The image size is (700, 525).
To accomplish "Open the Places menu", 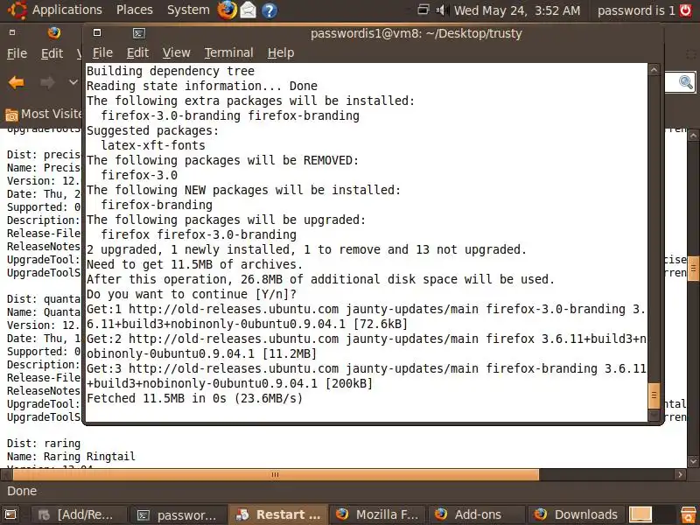I will (x=135, y=10).
